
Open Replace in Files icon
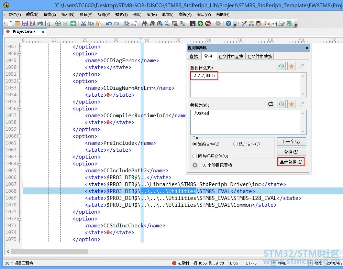[182, 23]
